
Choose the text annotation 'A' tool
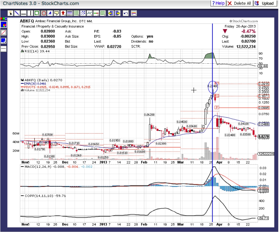tap(50, 13)
